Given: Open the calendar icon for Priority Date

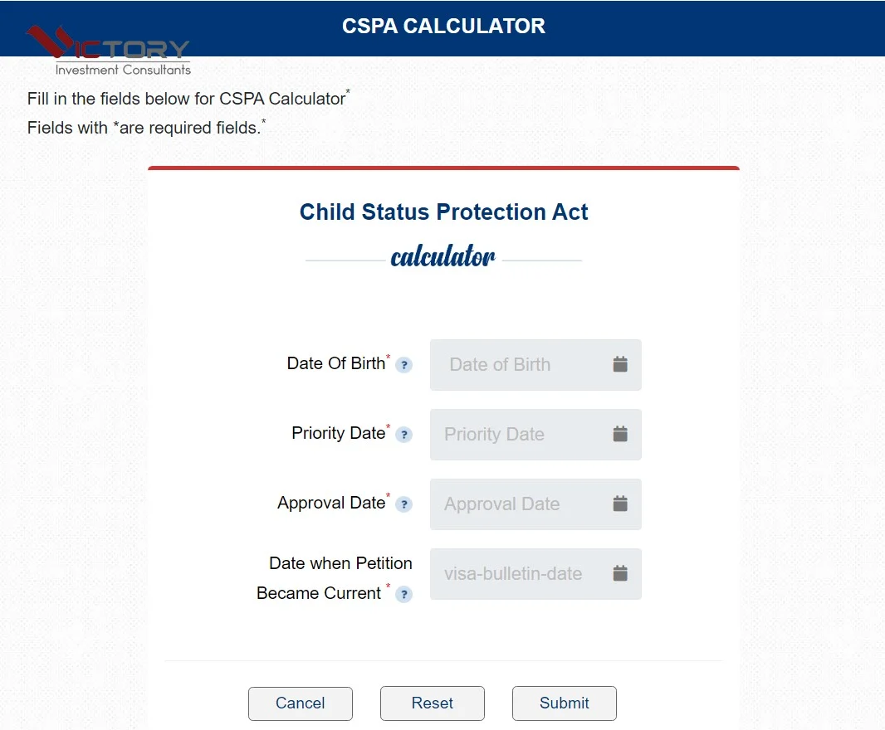Looking at the screenshot, I should pyautogui.click(x=620, y=434).
